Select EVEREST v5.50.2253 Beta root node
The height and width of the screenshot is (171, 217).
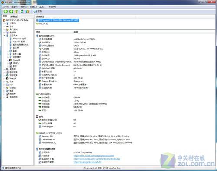(17, 20)
